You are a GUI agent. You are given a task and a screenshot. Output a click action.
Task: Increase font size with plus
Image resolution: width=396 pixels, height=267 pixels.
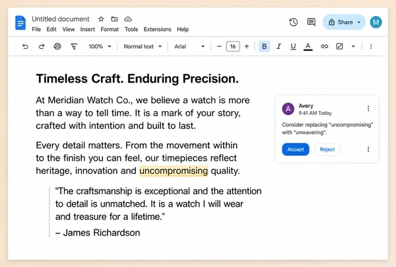coord(247,46)
